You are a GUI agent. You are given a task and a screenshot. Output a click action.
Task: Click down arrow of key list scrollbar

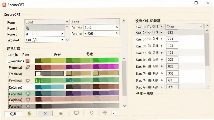(x=208, y=86)
